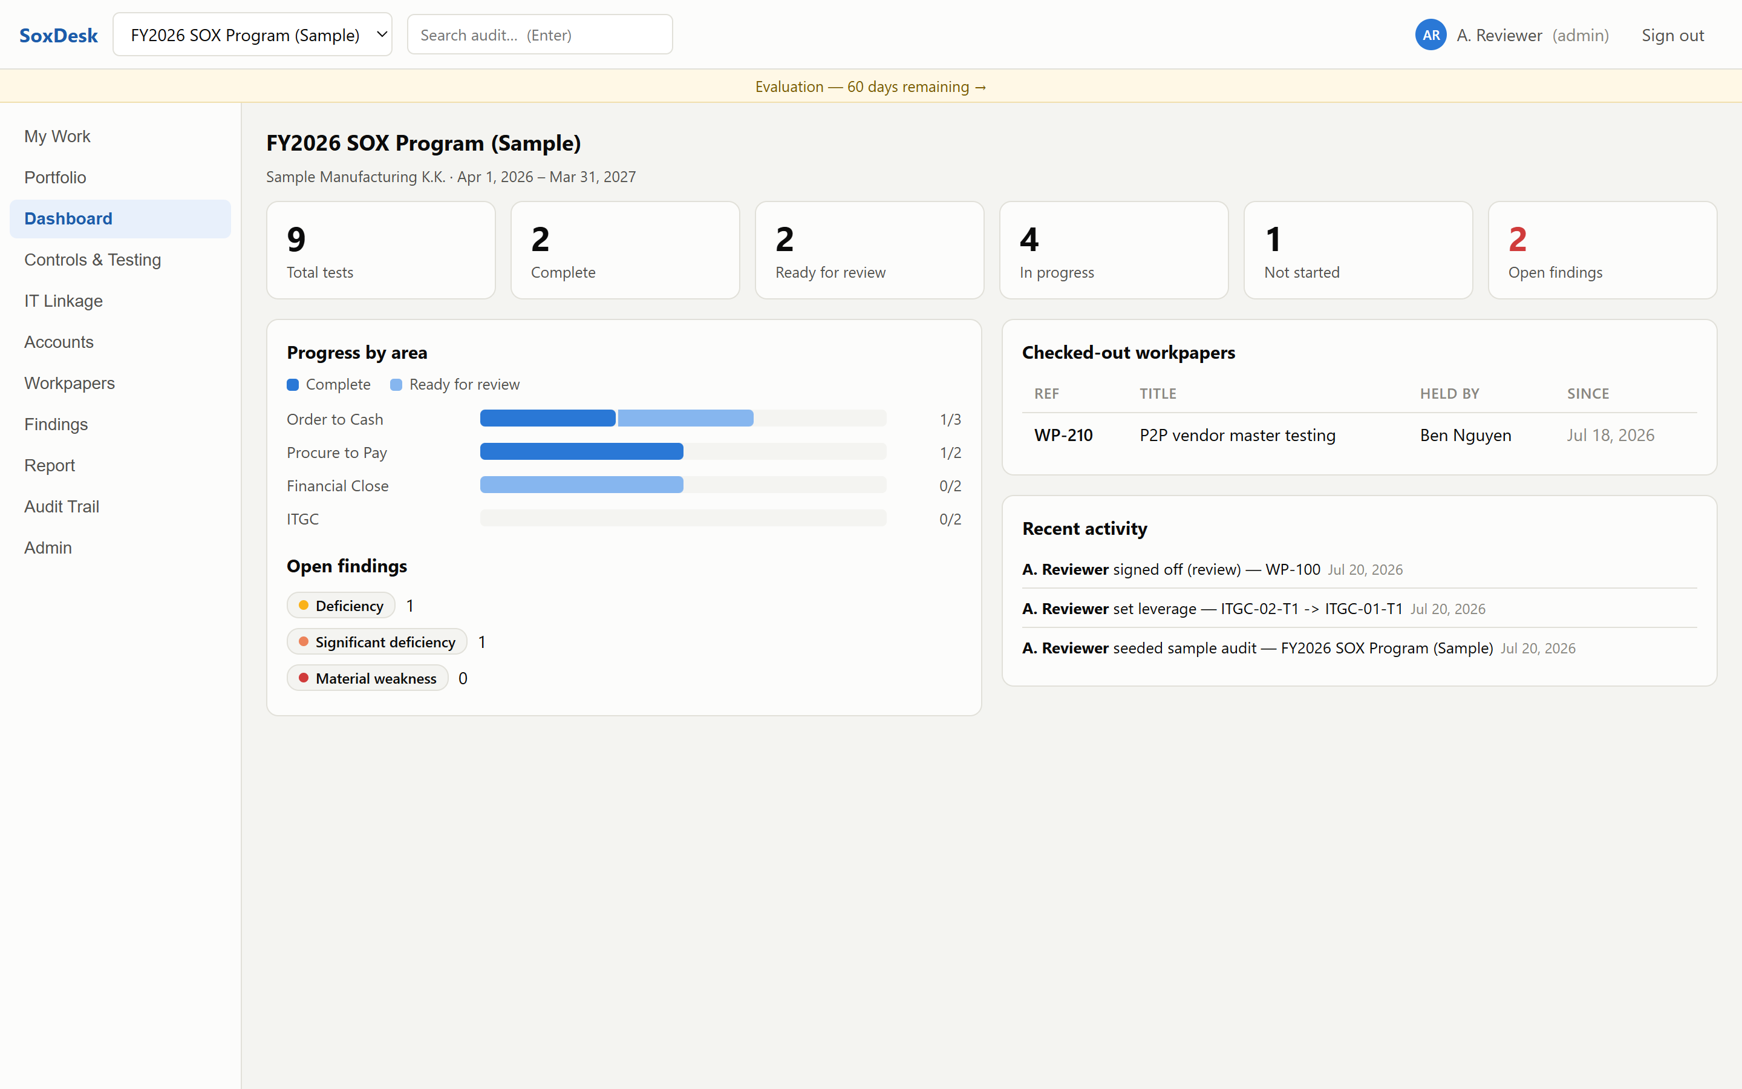Image resolution: width=1742 pixels, height=1089 pixels.
Task: Navigate to IT Linkage
Action: pyautogui.click(x=120, y=300)
